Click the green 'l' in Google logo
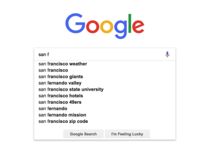 pyautogui.click(x=130, y=23)
